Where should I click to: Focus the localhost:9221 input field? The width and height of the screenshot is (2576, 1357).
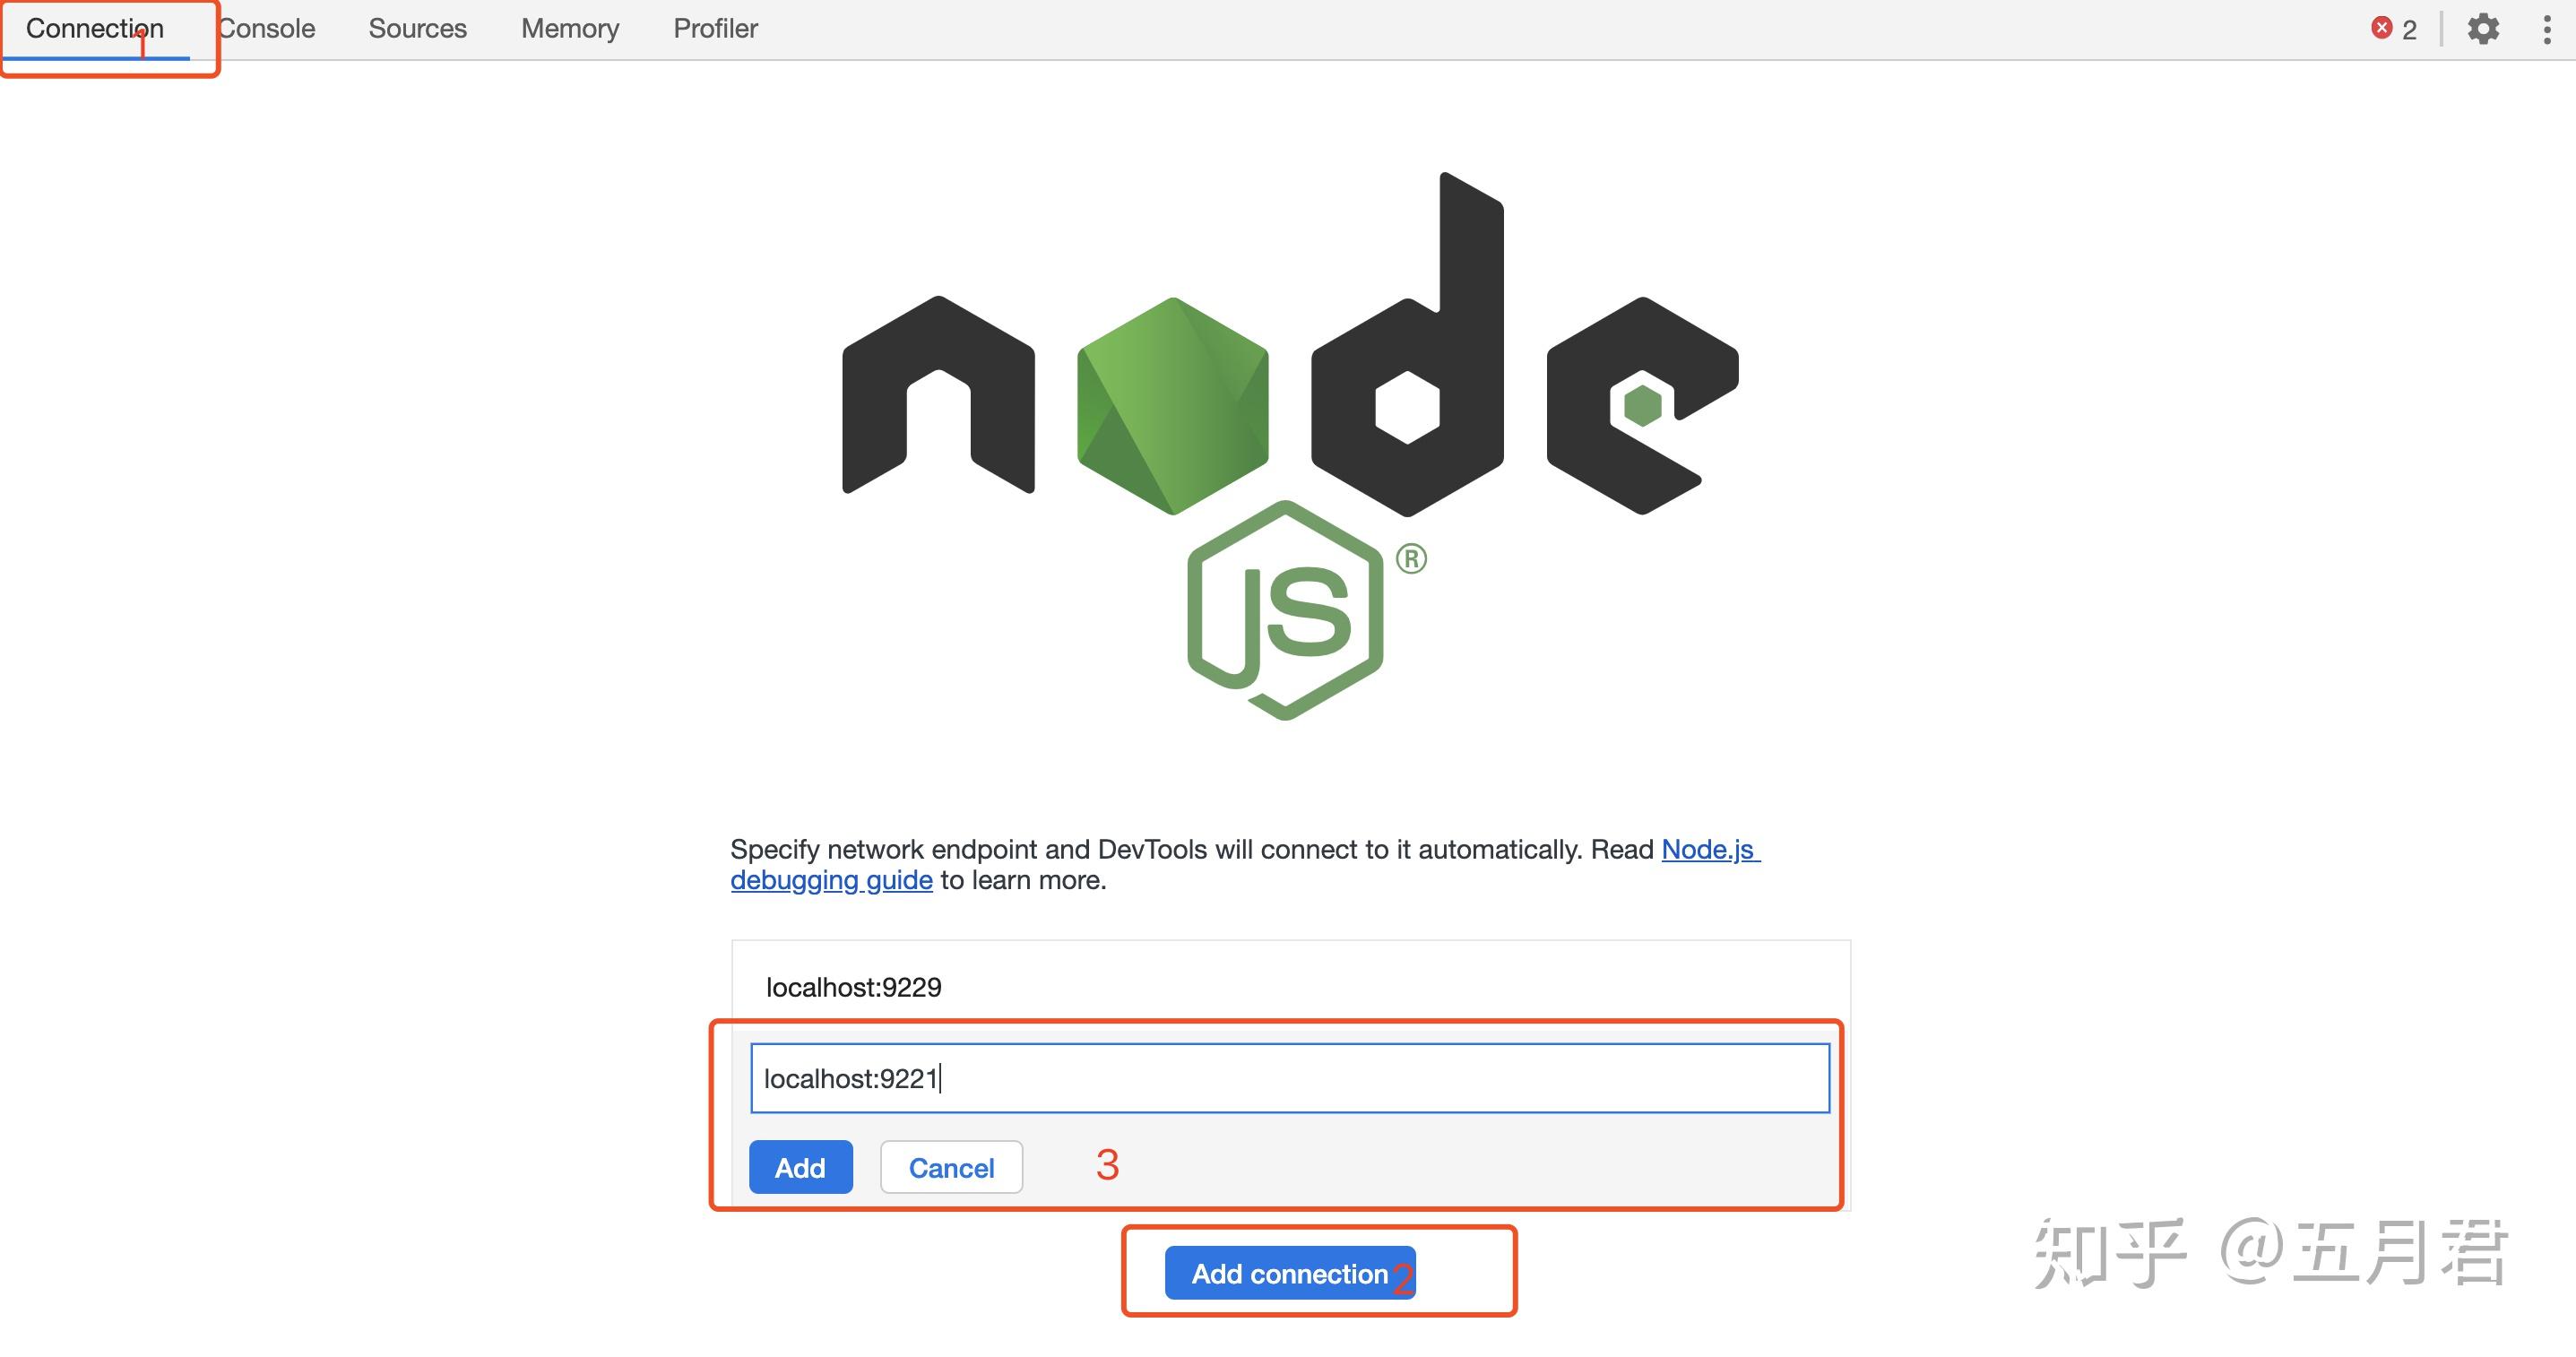[1290, 1077]
